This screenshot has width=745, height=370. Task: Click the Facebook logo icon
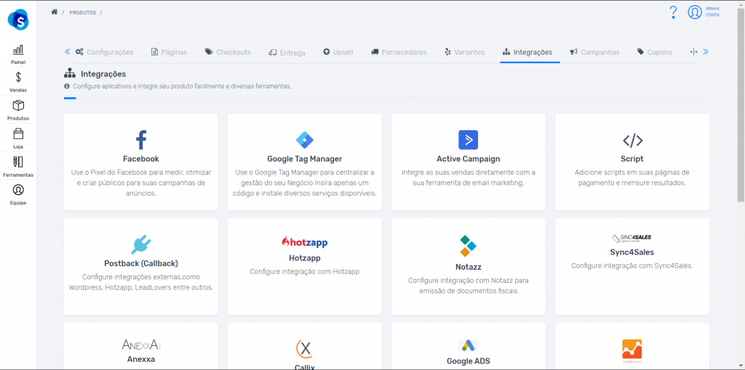point(141,140)
